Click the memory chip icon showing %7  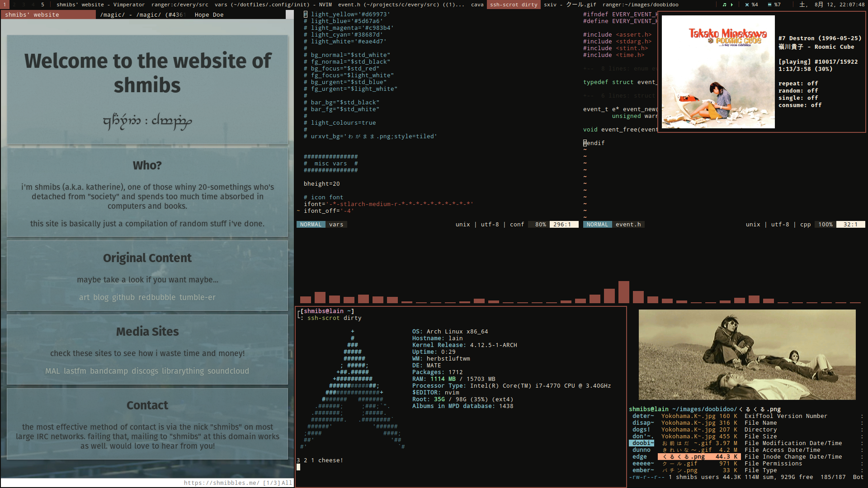pyautogui.click(x=770, y=5)
